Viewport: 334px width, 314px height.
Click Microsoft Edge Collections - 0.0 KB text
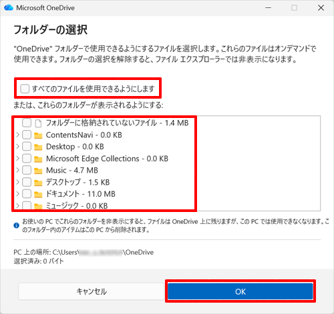[107, 159]
